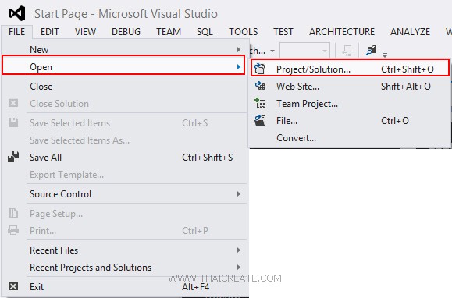Click the Exit X icon
This screenshot has height=298, width=452.
[x=13, y=286]
